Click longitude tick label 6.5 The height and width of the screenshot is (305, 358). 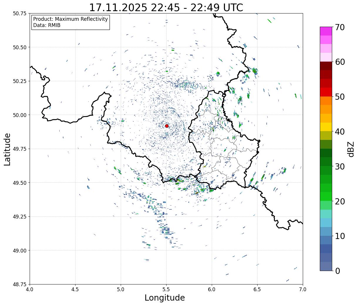tap(257, 289)
